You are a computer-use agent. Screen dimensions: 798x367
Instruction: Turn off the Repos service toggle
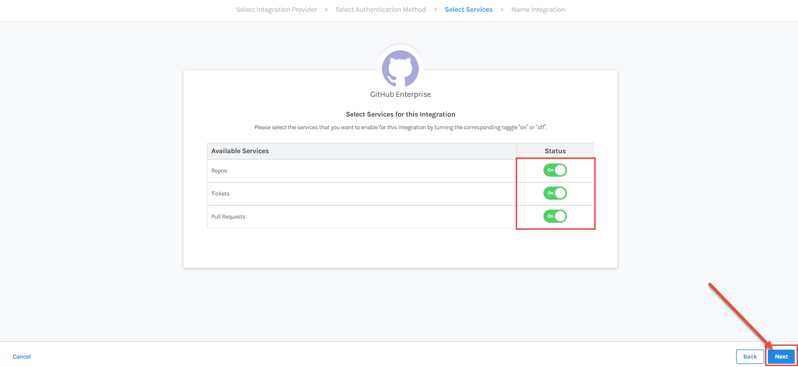[555, 170]
